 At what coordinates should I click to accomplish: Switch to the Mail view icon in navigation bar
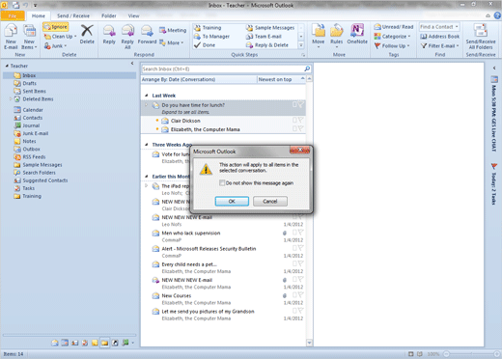[x=55, y=343]
